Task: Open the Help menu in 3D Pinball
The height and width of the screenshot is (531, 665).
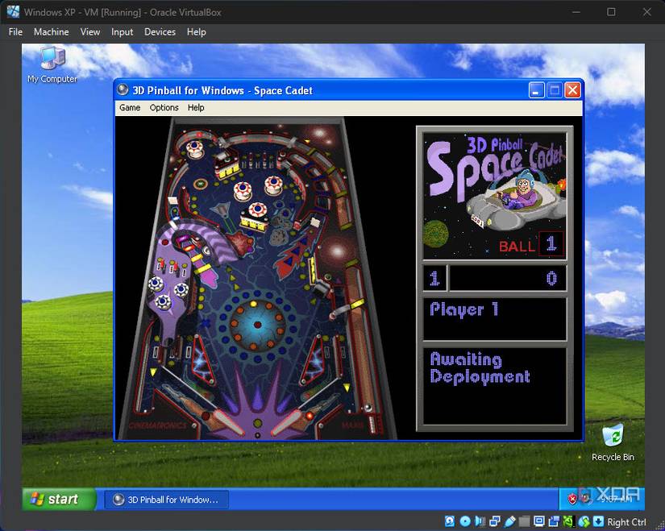Action: tap(195, 107)
